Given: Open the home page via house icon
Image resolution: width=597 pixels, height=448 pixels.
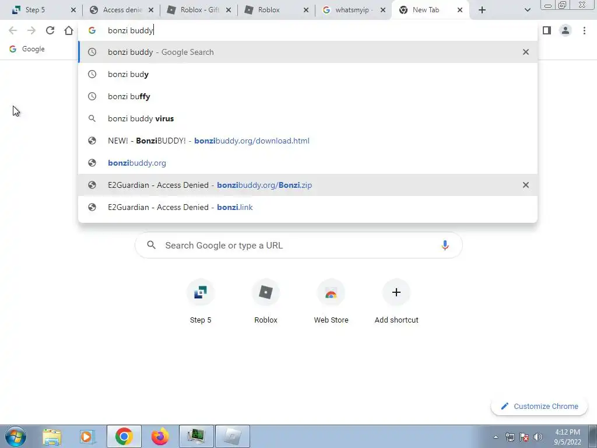Looking at the screenshot, I should click(x=69, y=30).
